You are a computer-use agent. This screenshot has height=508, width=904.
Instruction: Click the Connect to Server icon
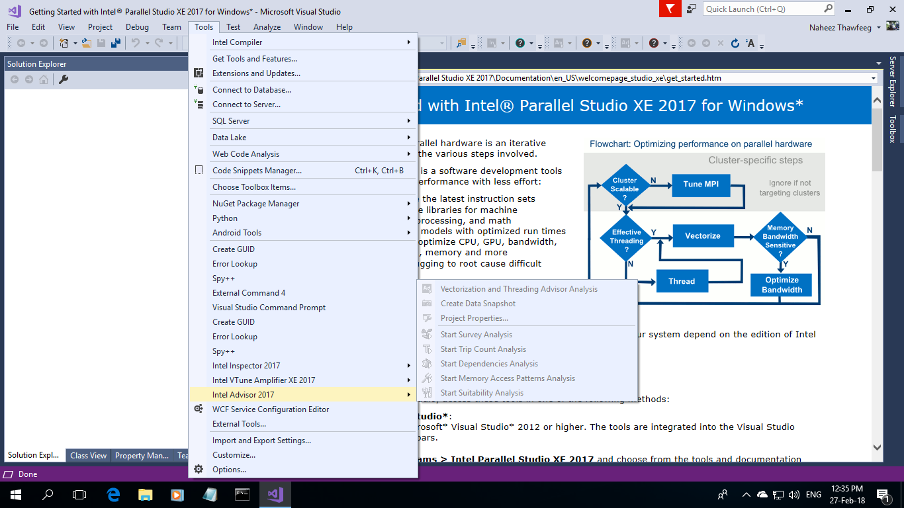[199, 104]
